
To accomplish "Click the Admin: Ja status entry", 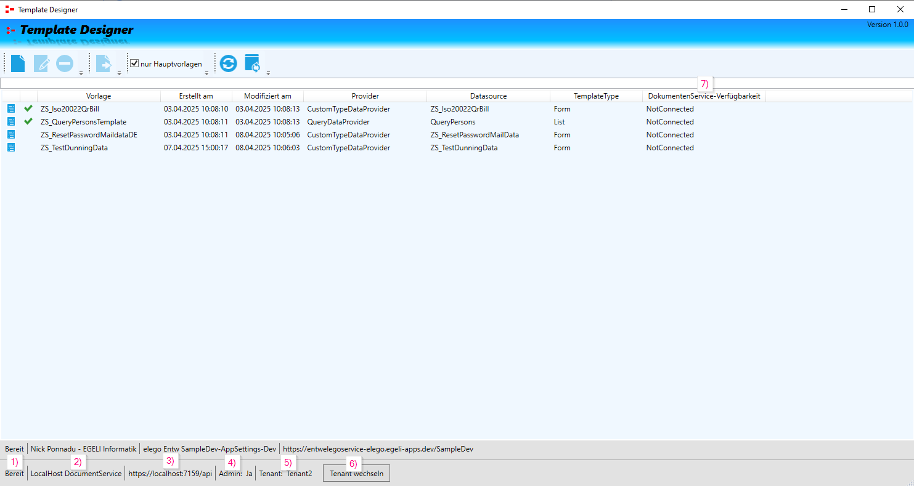I will [235, 474].
